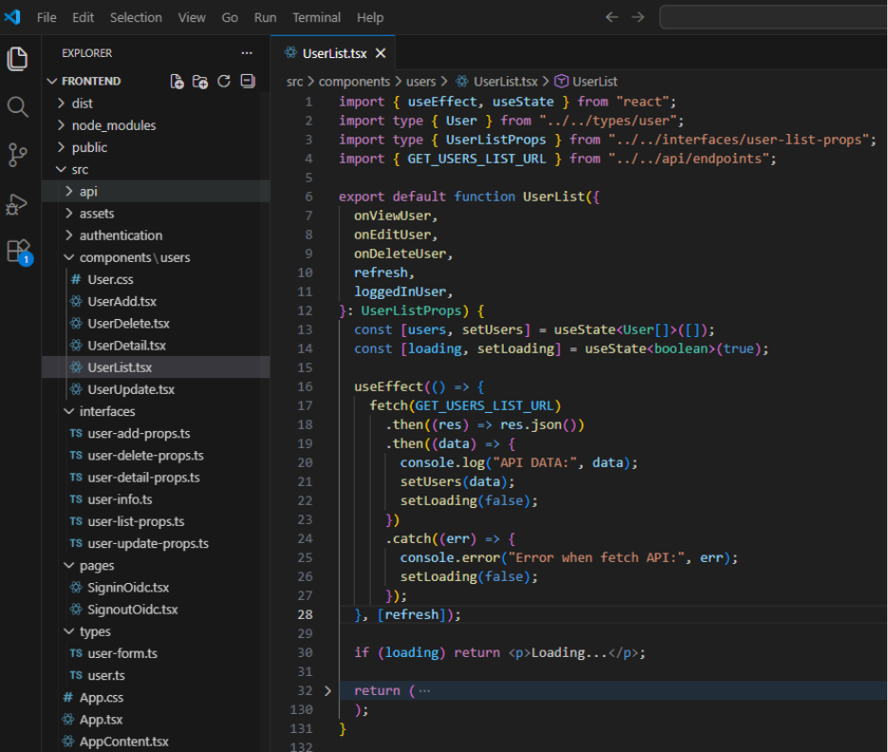888x752 pixels.
Task: Open UserUpdate.tsx from the file tree
Action: (131, 389)
